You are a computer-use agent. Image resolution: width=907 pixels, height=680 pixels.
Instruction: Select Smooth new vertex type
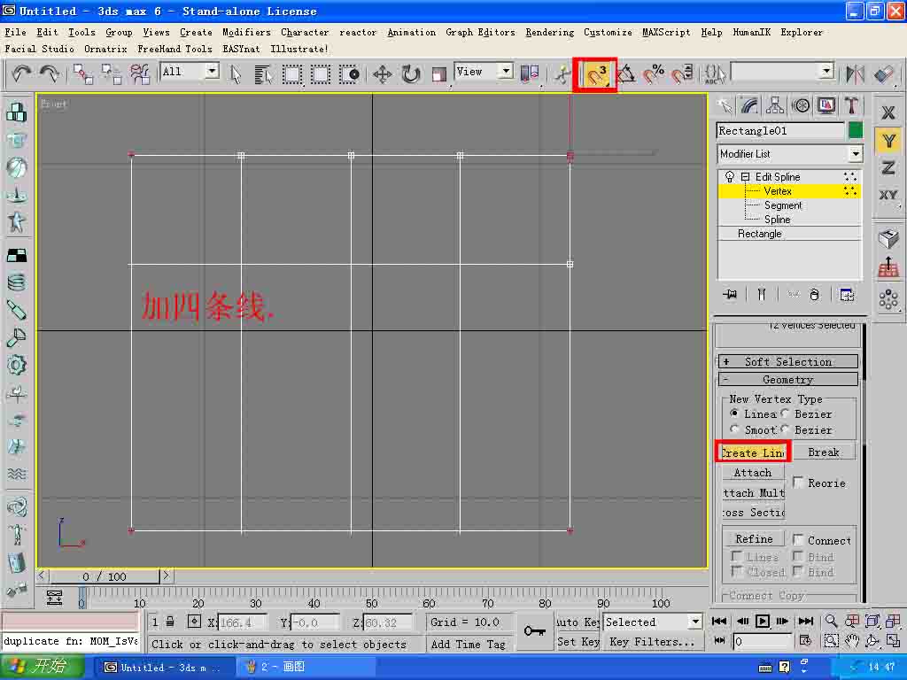tap(734, 429)
